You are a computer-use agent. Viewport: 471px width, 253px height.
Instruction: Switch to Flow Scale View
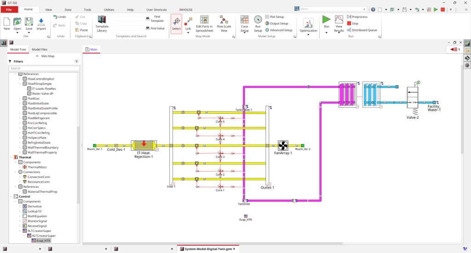click(x=224, y=23)
